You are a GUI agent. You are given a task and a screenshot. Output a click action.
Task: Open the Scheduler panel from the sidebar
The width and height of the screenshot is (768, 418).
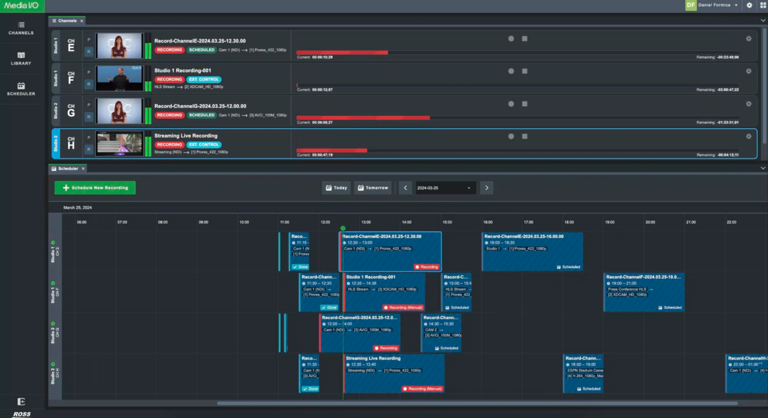(x=21, y=90)
